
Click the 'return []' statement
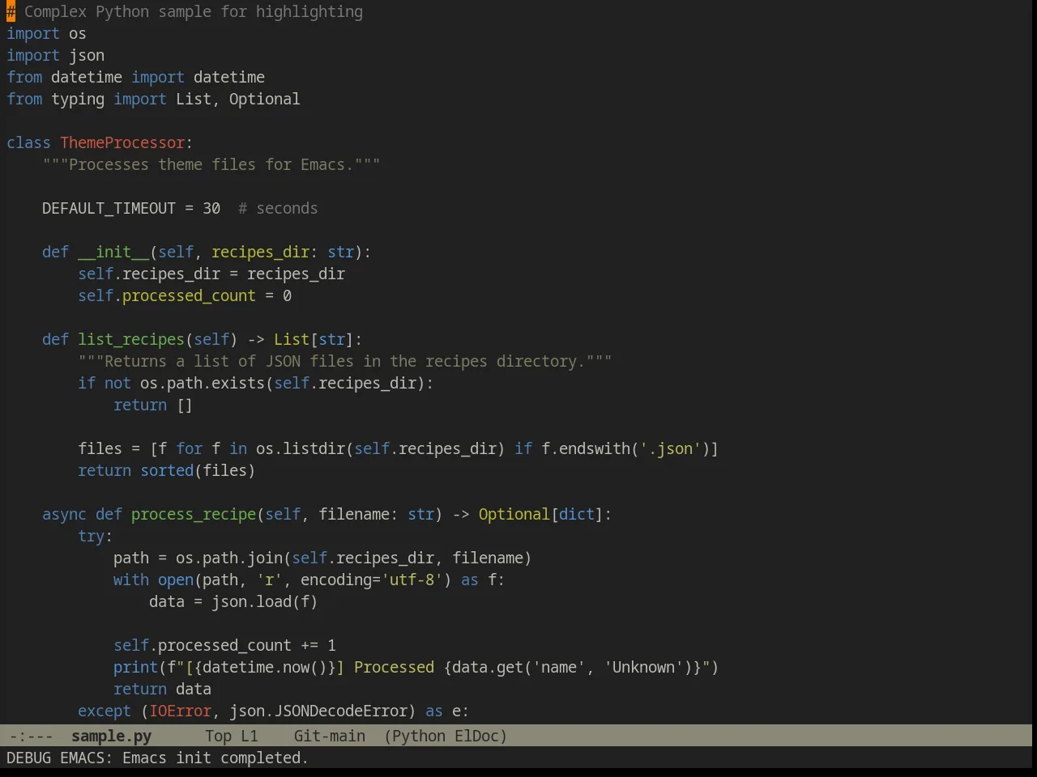[153, 405]
